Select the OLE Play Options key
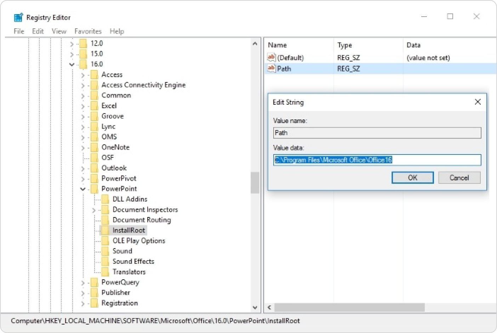 pos(139,241)
